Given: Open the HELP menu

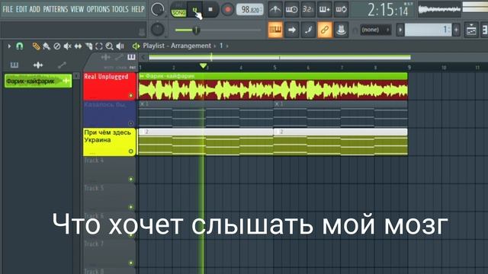Looking at the screenshot, I should coord(137,9).
